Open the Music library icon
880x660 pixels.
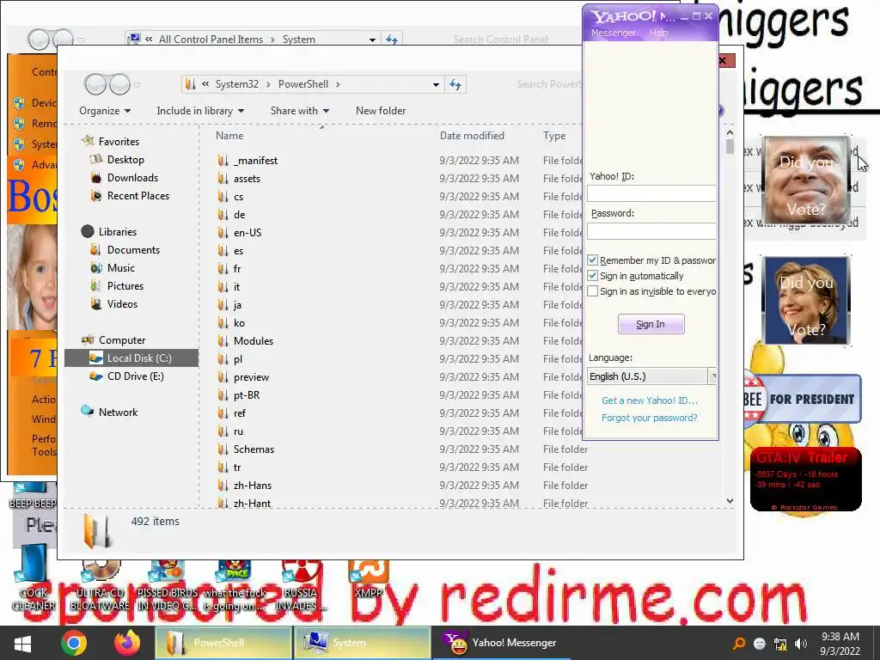96,268
